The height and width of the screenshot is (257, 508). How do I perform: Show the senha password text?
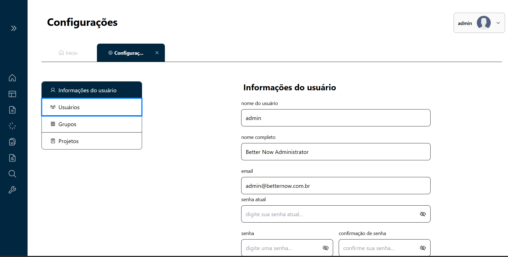pyautogui.click(x=326, y=248)
